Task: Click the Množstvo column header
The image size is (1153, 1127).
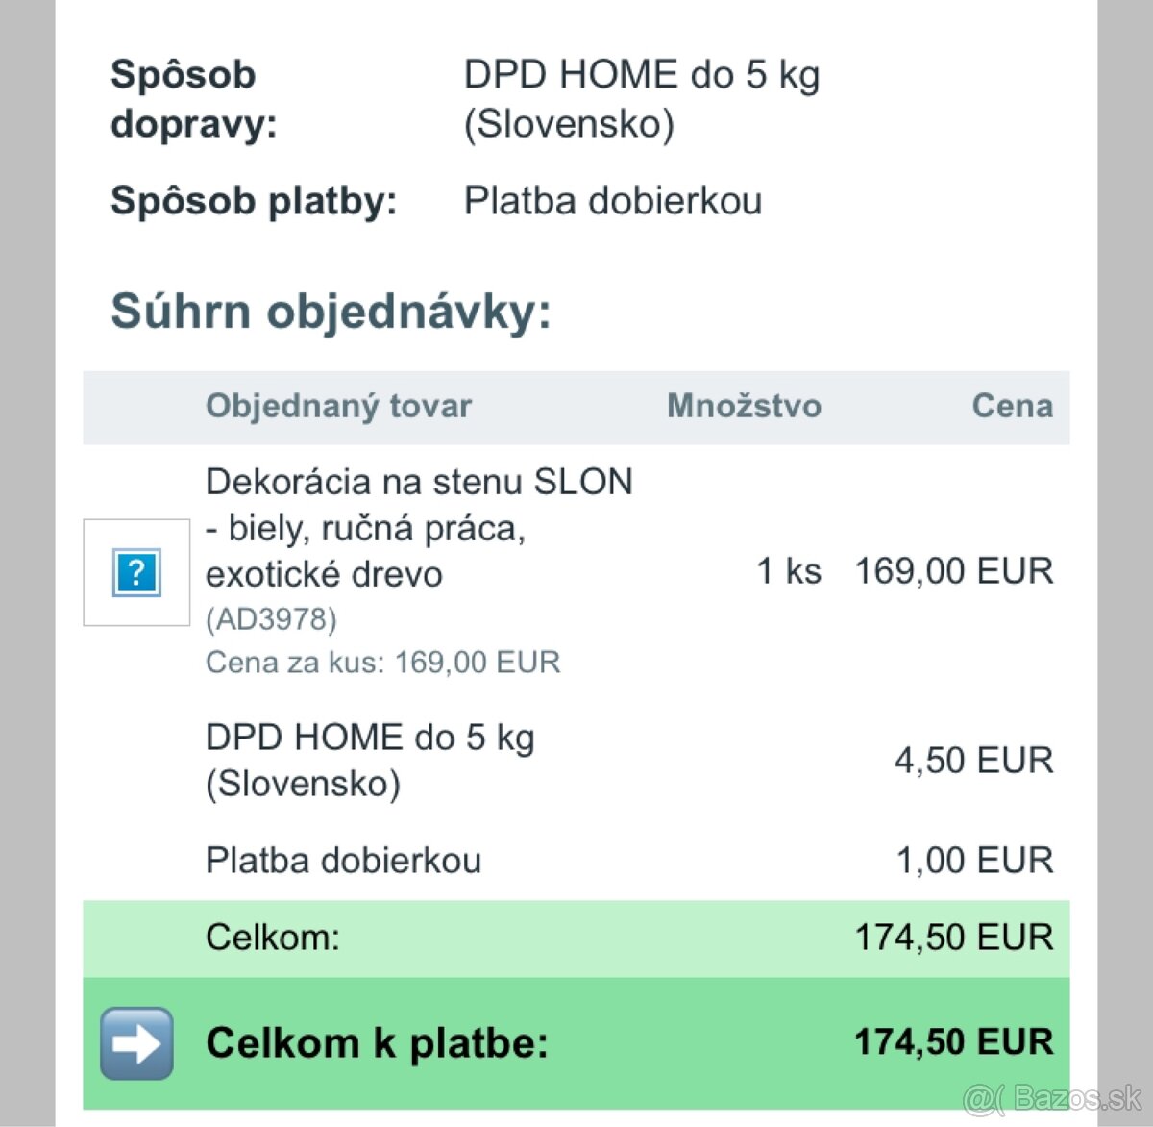Action: click(x=744, y=406)
